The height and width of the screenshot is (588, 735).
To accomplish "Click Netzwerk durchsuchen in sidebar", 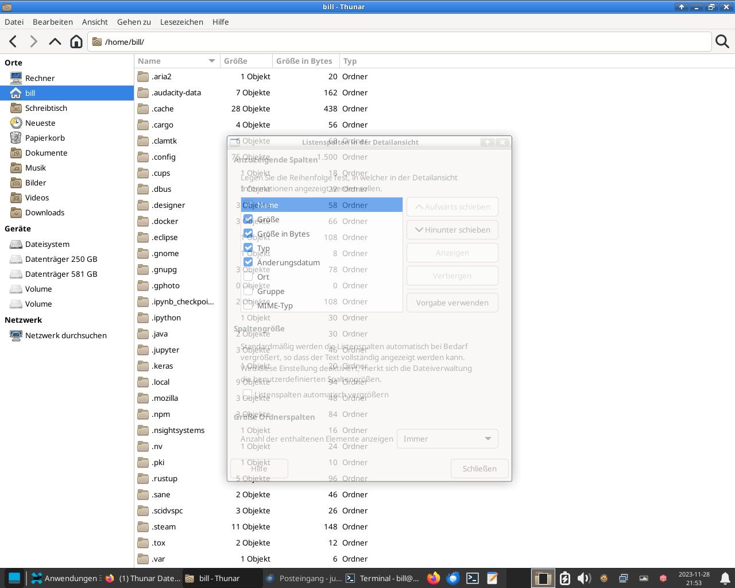I will pyautogui.click(x=67, y=335).
